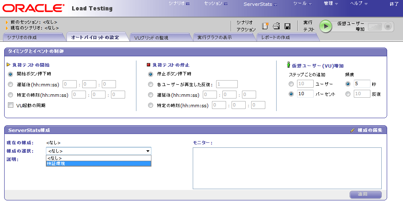Choose 検証環境 in the dropdown list
The height and width of the screenshot is (205, 403).
click(x=99, y=163)
